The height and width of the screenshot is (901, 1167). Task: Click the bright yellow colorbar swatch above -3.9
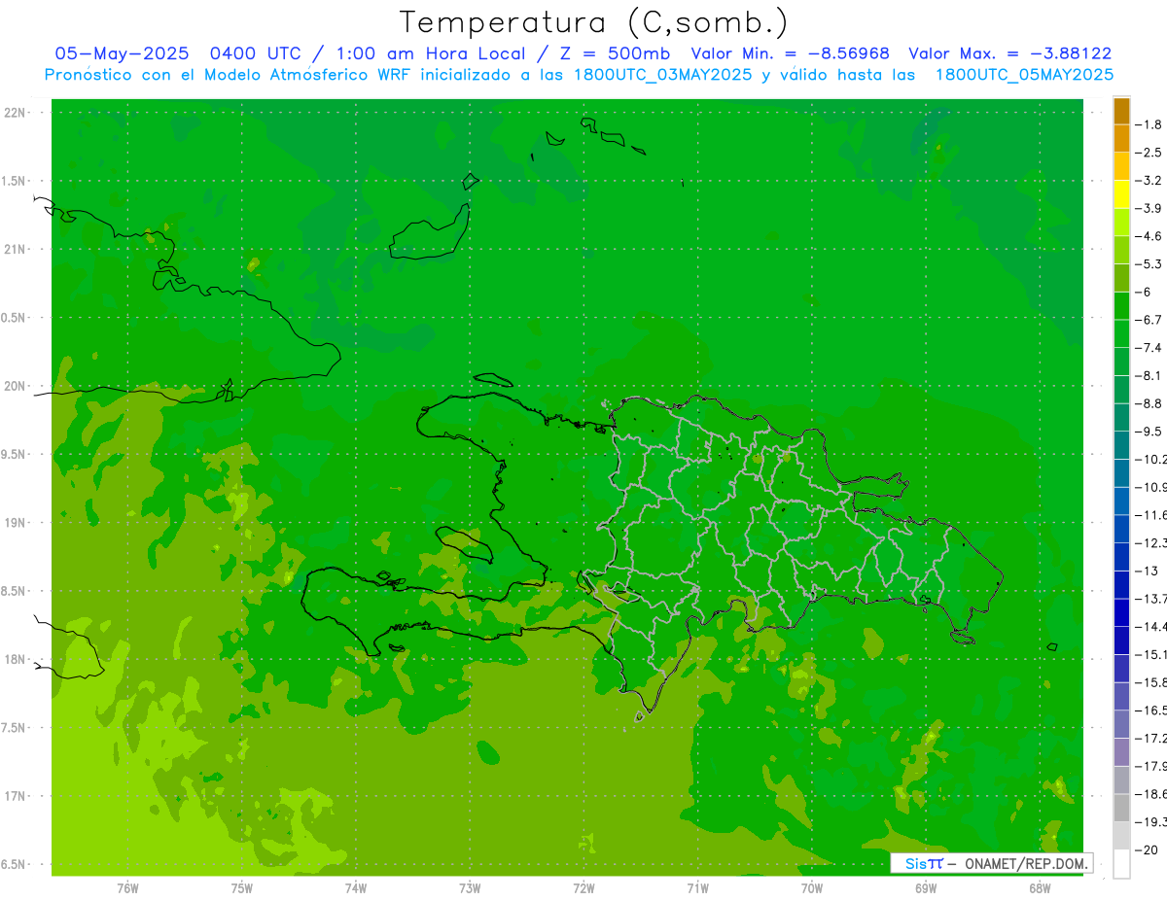(1121, 194)
